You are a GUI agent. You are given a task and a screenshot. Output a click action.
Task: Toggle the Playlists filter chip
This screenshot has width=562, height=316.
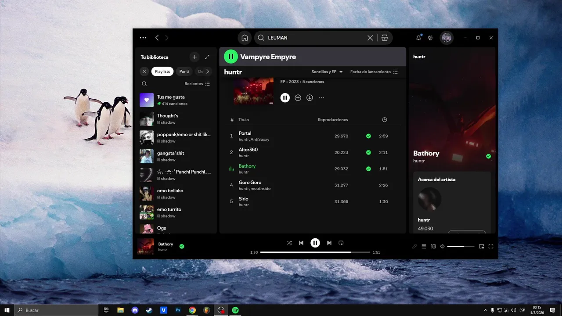[x=162, y=72]
